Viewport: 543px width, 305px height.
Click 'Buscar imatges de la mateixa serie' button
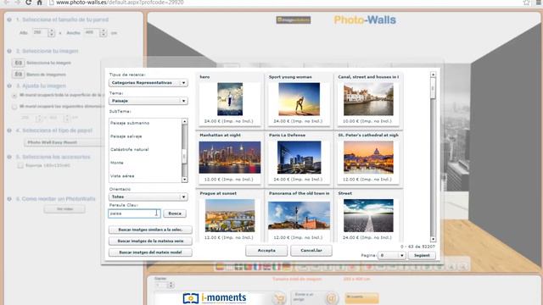pos(150,241)
